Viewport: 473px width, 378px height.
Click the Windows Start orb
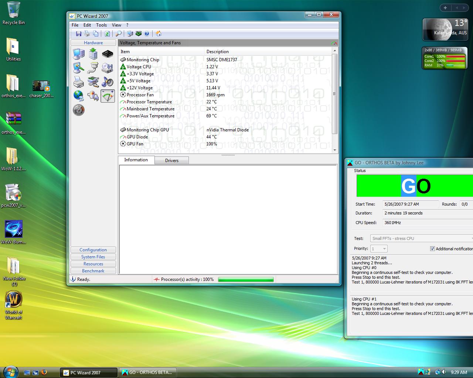coord(10,371)
